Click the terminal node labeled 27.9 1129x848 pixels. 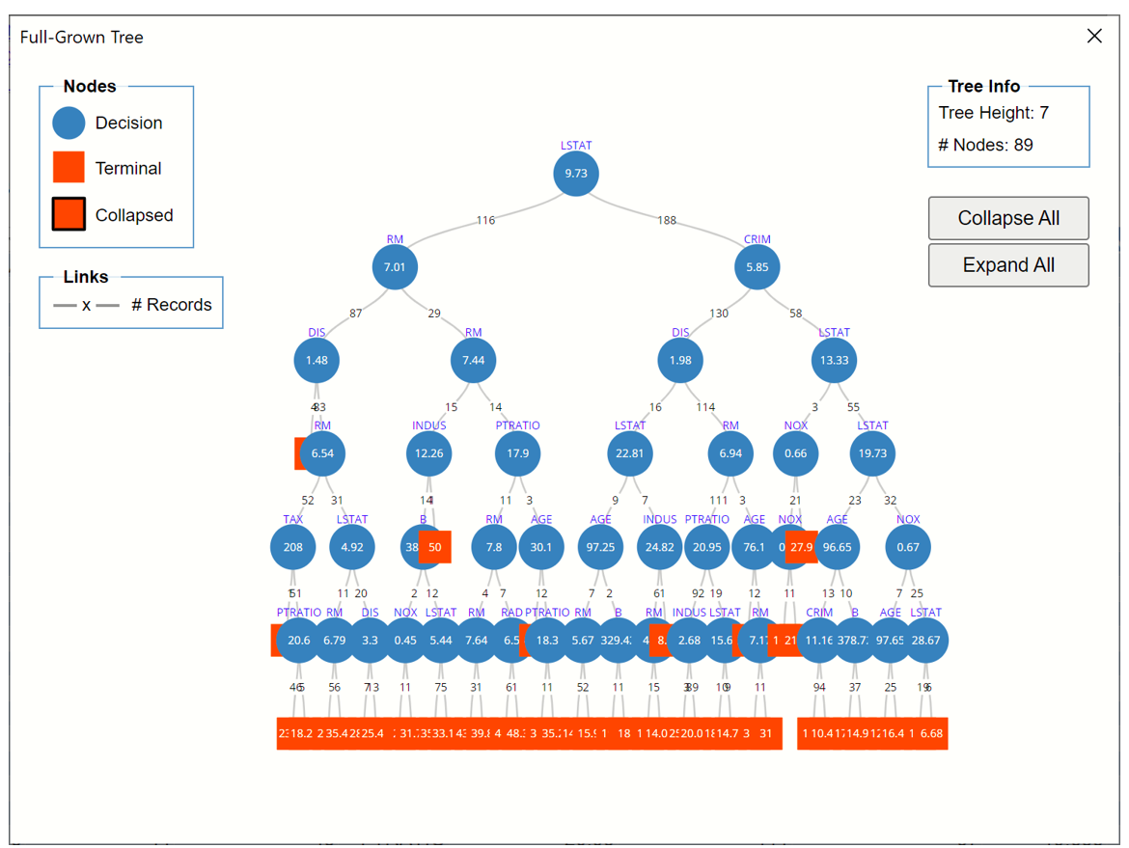(800, 547)
